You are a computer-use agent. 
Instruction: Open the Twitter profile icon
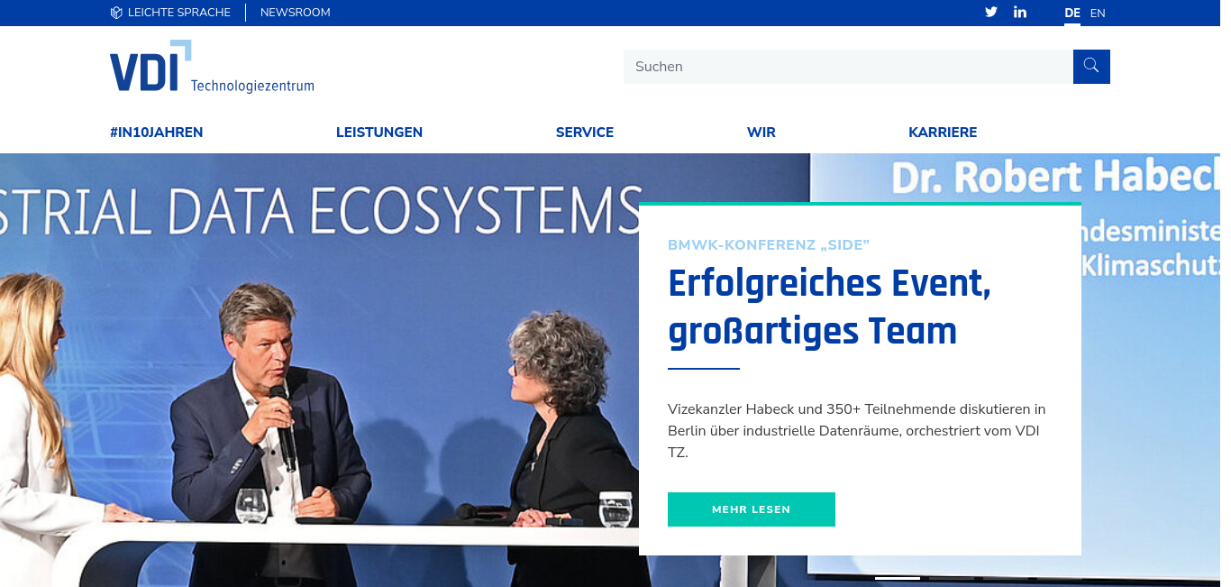coord(991,13)
